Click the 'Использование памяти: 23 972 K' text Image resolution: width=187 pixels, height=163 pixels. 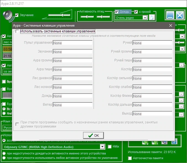point(152,152)
